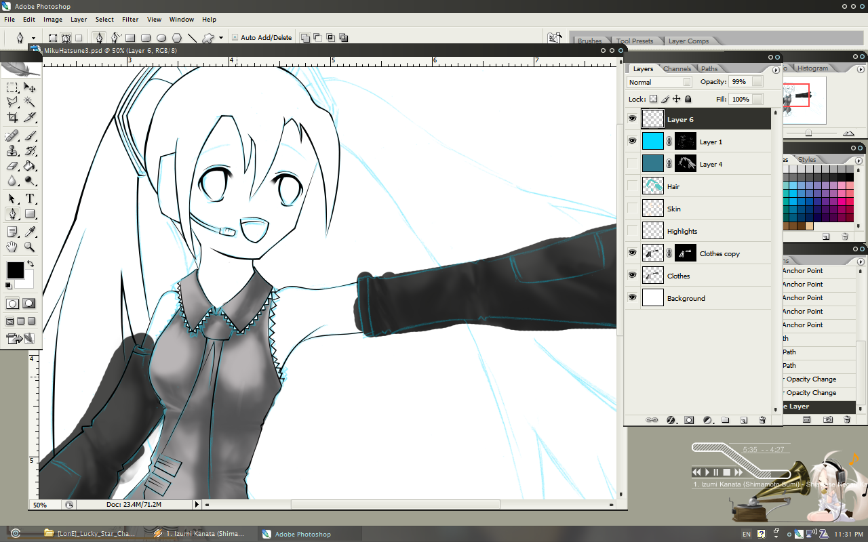Select the Magic Wand tool
The image size is (868, 542).
click(x=30, y=102)
